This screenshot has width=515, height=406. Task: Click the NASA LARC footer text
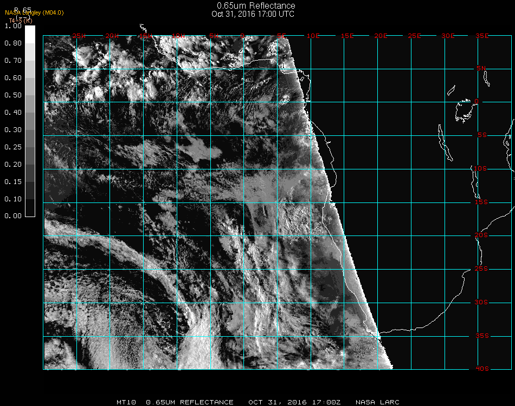(377, 402)
